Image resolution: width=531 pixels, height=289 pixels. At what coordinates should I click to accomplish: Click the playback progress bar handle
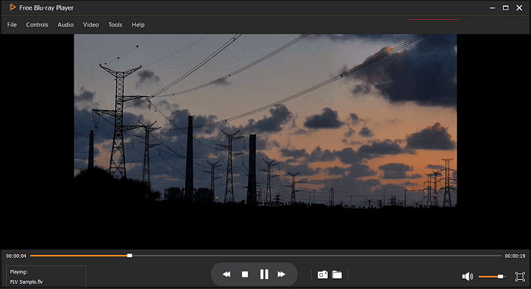tap(130, 256)
